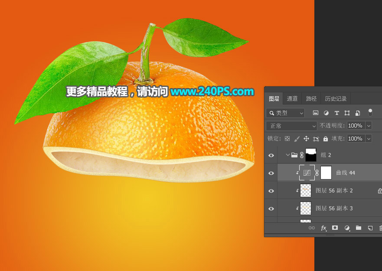Viewport: 382px width, 271px height.
Task: Select the 组 2 layer name
Action: pyautogui.click(x=326, y=155)
